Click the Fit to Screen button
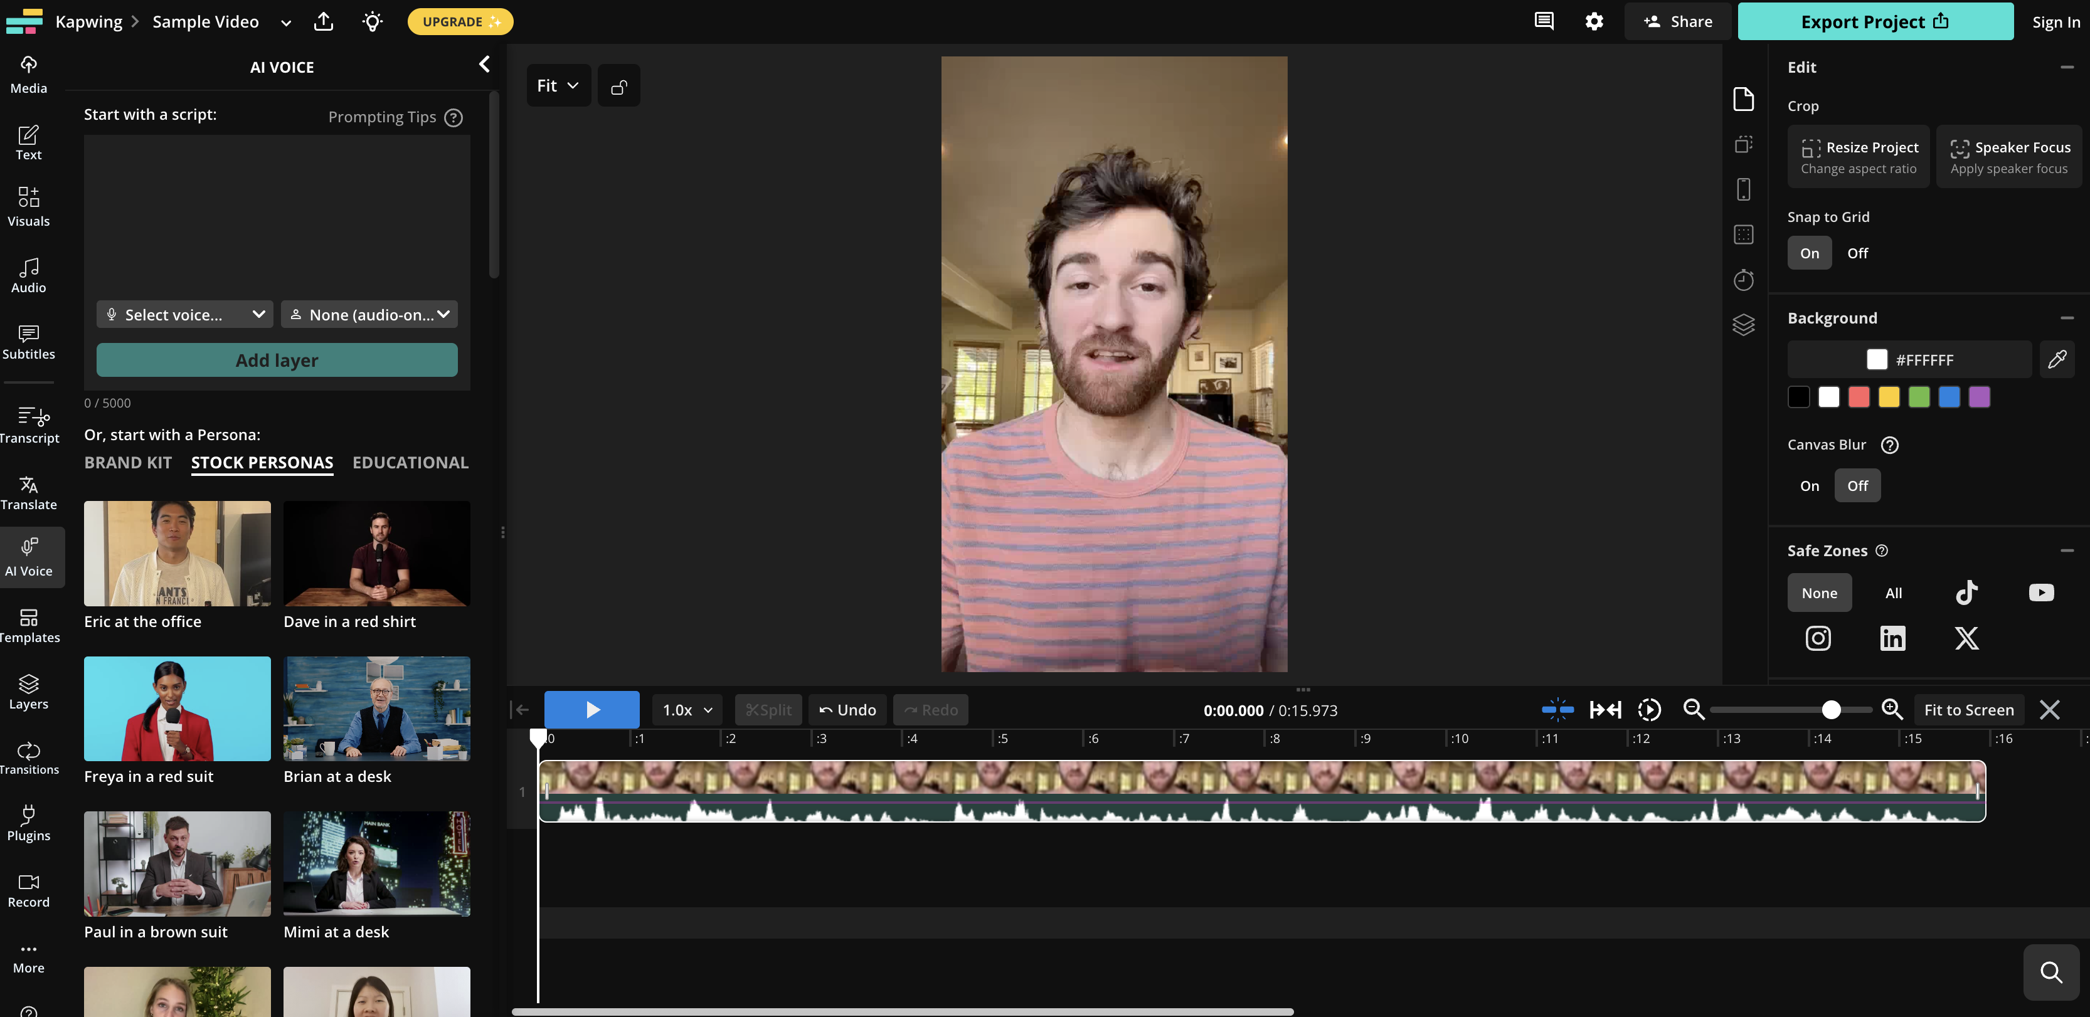Viewport: 2090px width, 1017px height. tap(1968, 710)
